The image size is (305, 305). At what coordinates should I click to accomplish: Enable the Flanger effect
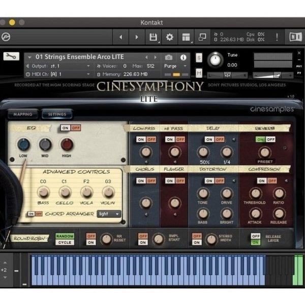tap(170, 181)
